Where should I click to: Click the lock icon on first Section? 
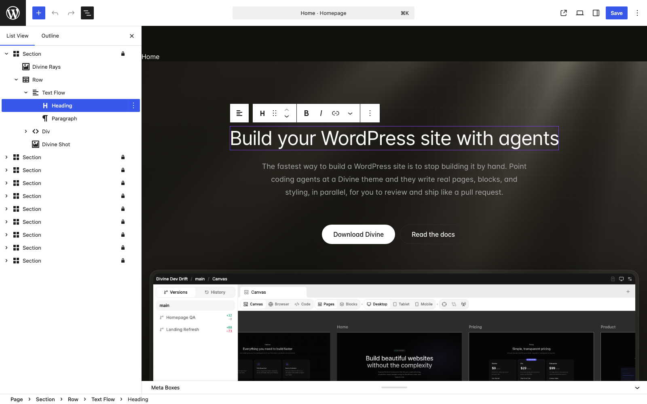(x=123, y=54)
